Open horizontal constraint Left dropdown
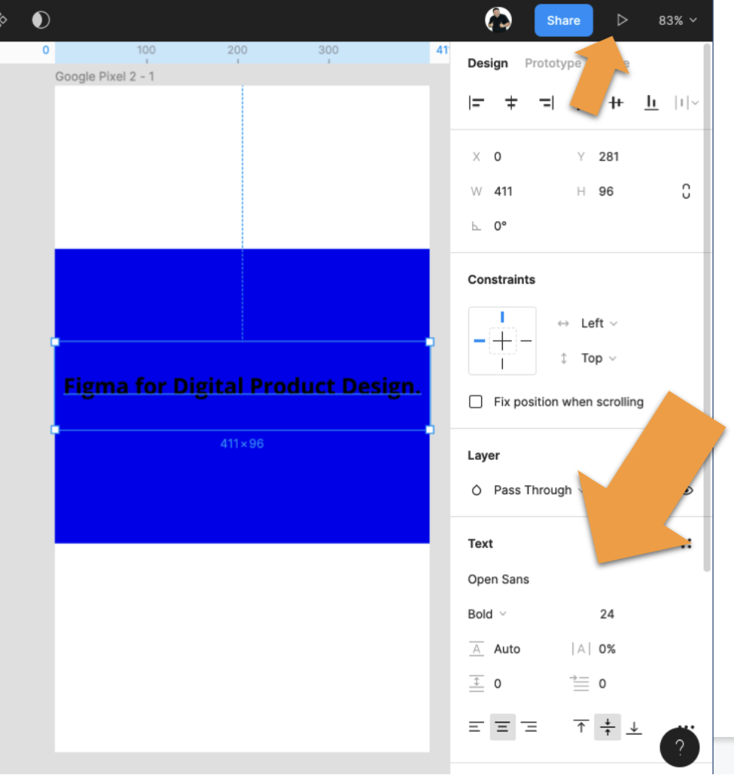Viewport: 734px width, 775px height. click(598, 323)
